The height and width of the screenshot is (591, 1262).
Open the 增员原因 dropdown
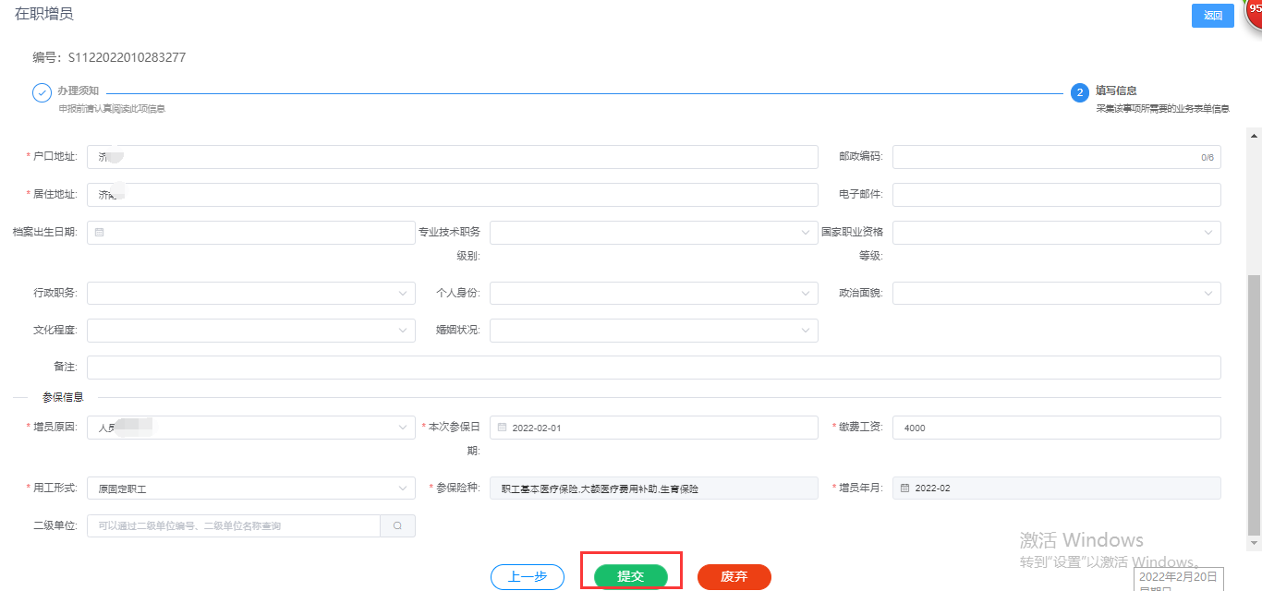pos(251,428)
